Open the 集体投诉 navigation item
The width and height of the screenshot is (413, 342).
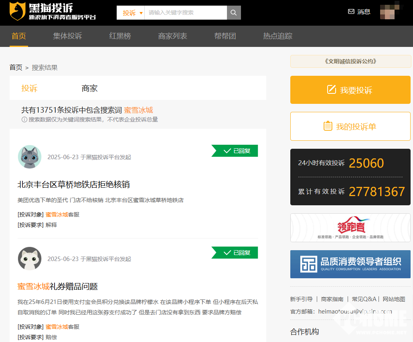(x=67, y=36)
